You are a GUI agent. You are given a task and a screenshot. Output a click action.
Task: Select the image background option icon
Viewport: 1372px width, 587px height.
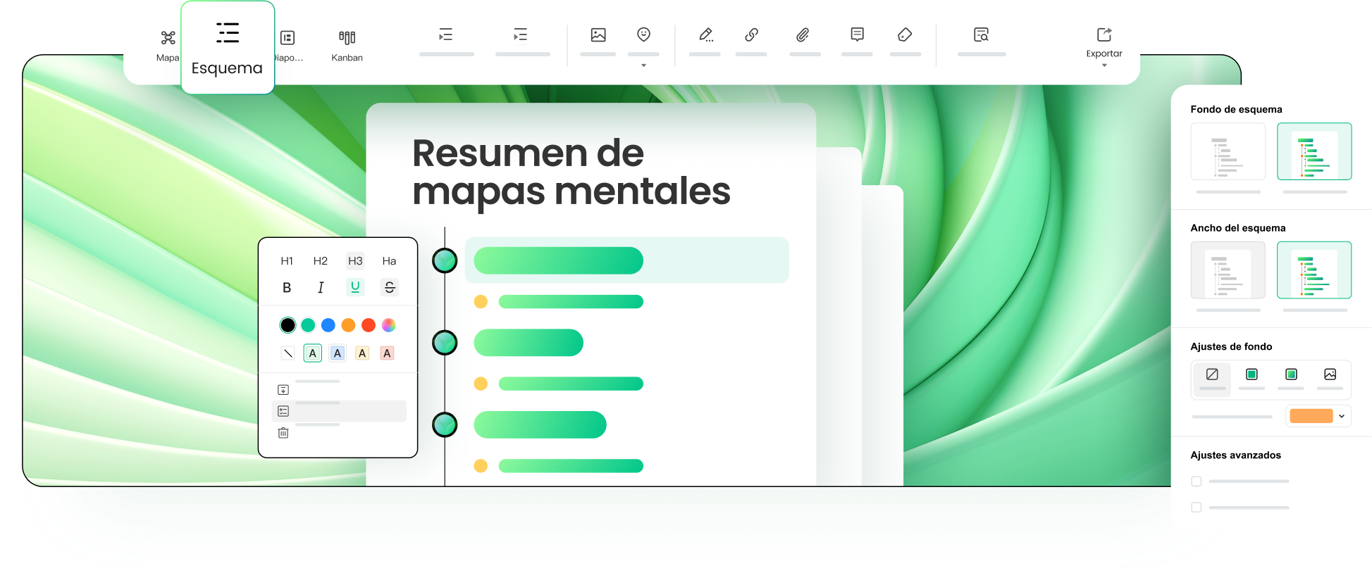[1330, 374]
